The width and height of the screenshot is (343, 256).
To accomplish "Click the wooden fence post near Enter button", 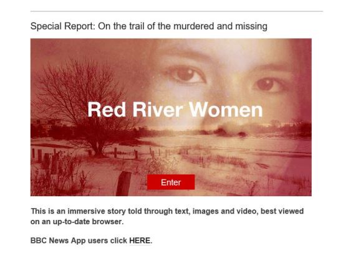I will [124, 184].
